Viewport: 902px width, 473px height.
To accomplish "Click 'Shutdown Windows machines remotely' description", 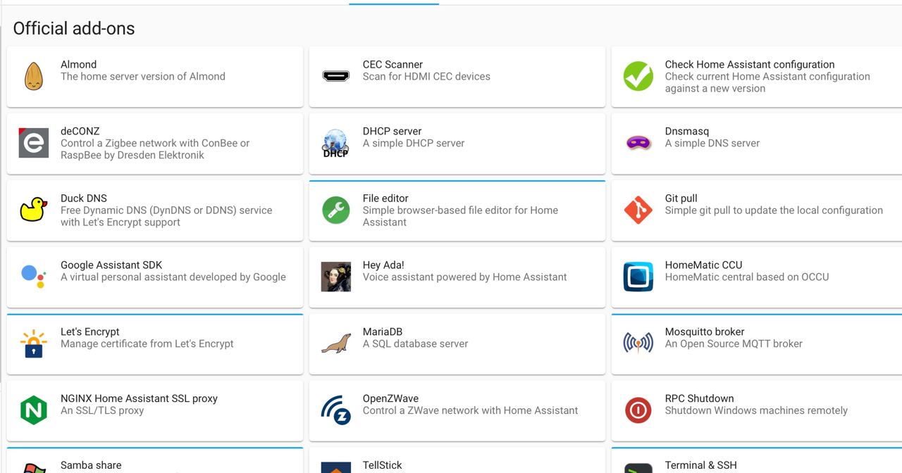I will click(x=756, y=410).
